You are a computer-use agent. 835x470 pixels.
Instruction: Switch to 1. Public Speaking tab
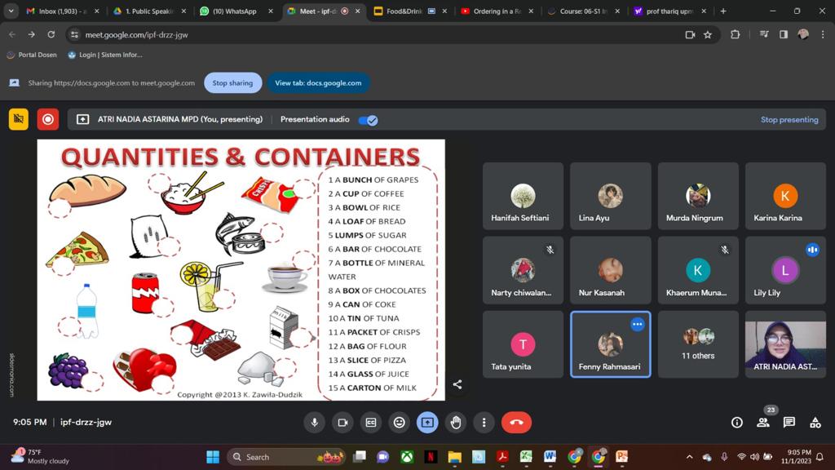pyautogui.click(x=150, y=11)
